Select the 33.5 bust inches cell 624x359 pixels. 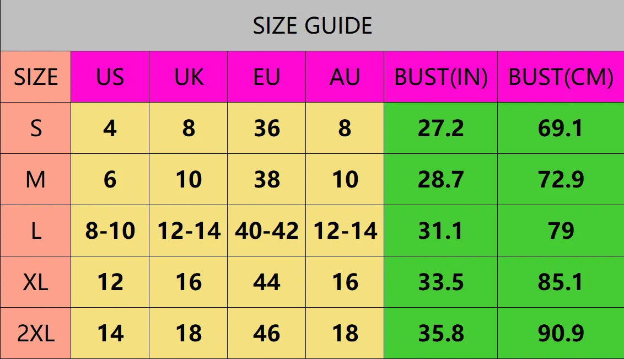coord(441,282)
